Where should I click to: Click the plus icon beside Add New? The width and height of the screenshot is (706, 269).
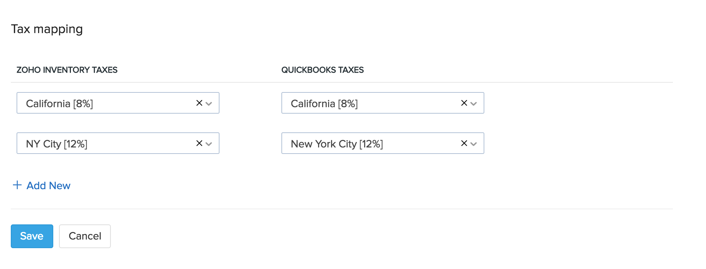17,185
